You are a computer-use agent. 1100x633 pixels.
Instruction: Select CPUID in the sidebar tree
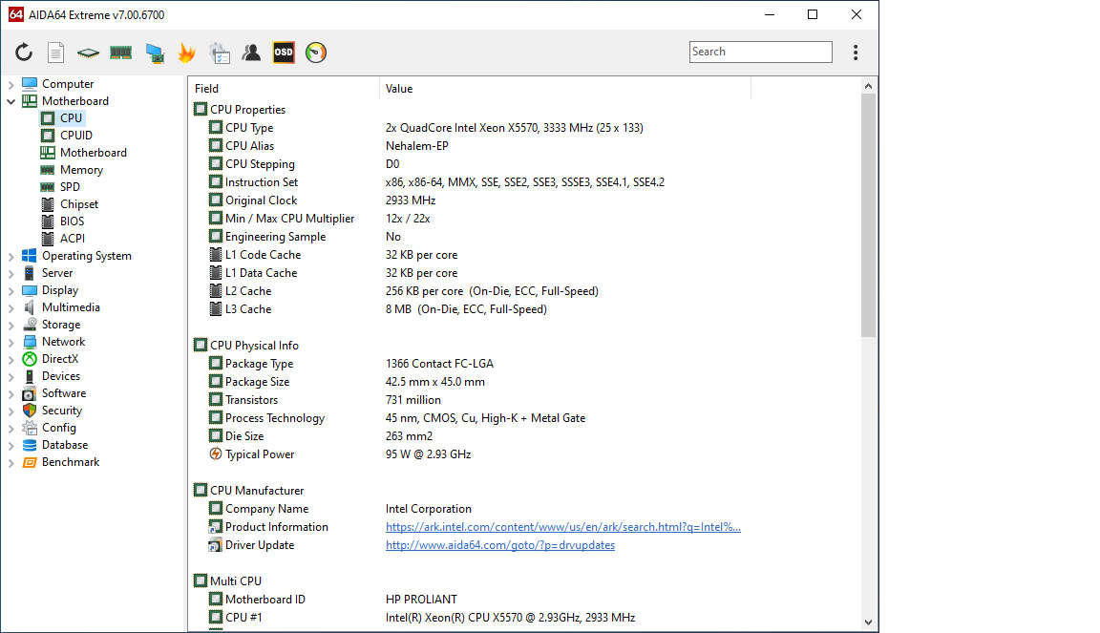click(x=75, y=135)
